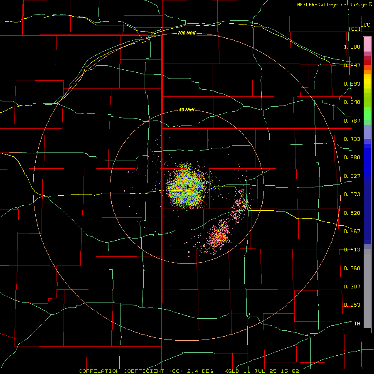Pick the bright green segment of the color bar
The height and width of the screenshot is (374, 374).
click(367, 113)
